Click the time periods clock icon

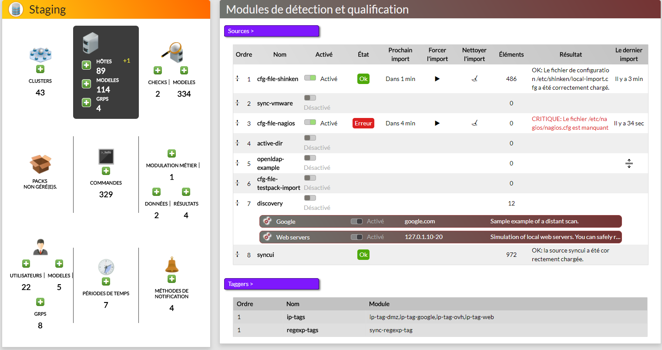106,267
